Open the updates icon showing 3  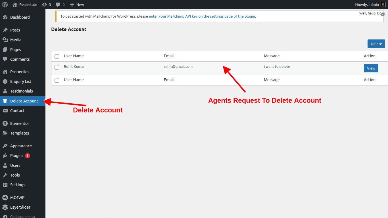(44, 5)
